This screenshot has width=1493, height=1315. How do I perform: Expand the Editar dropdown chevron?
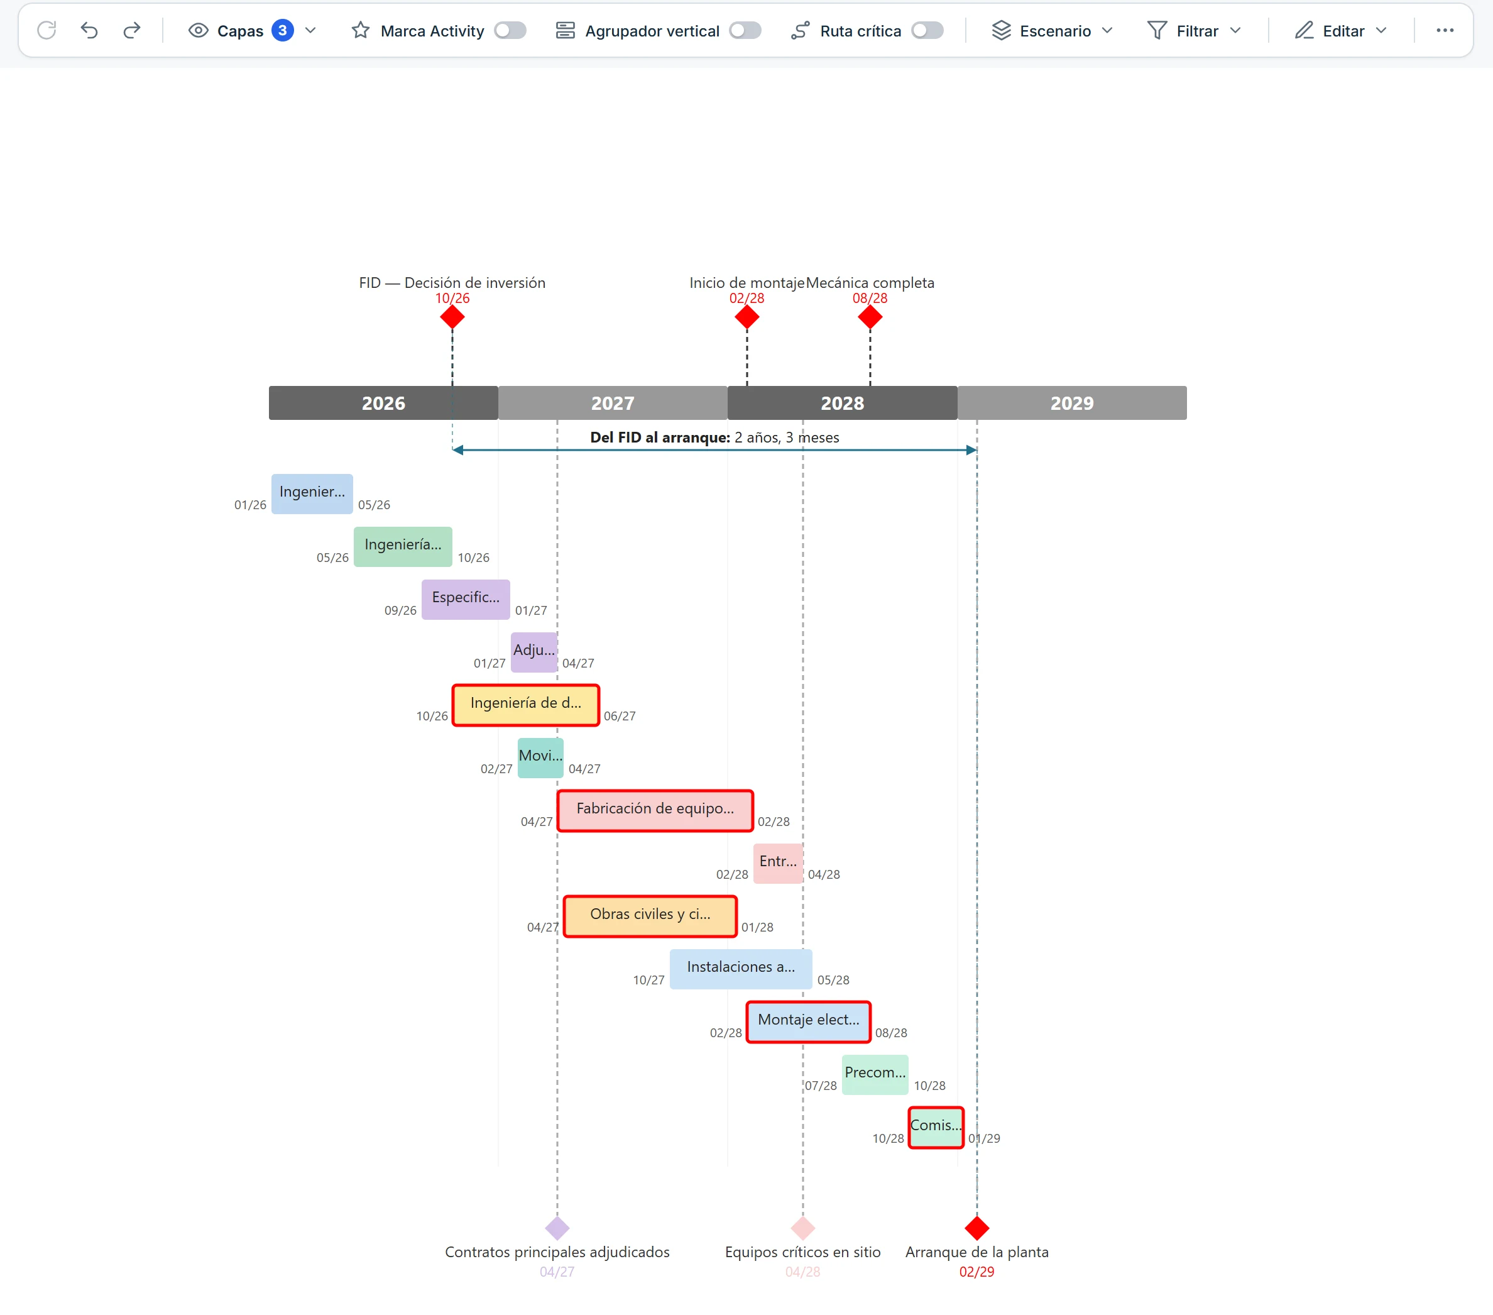(x=1381, y=30)
